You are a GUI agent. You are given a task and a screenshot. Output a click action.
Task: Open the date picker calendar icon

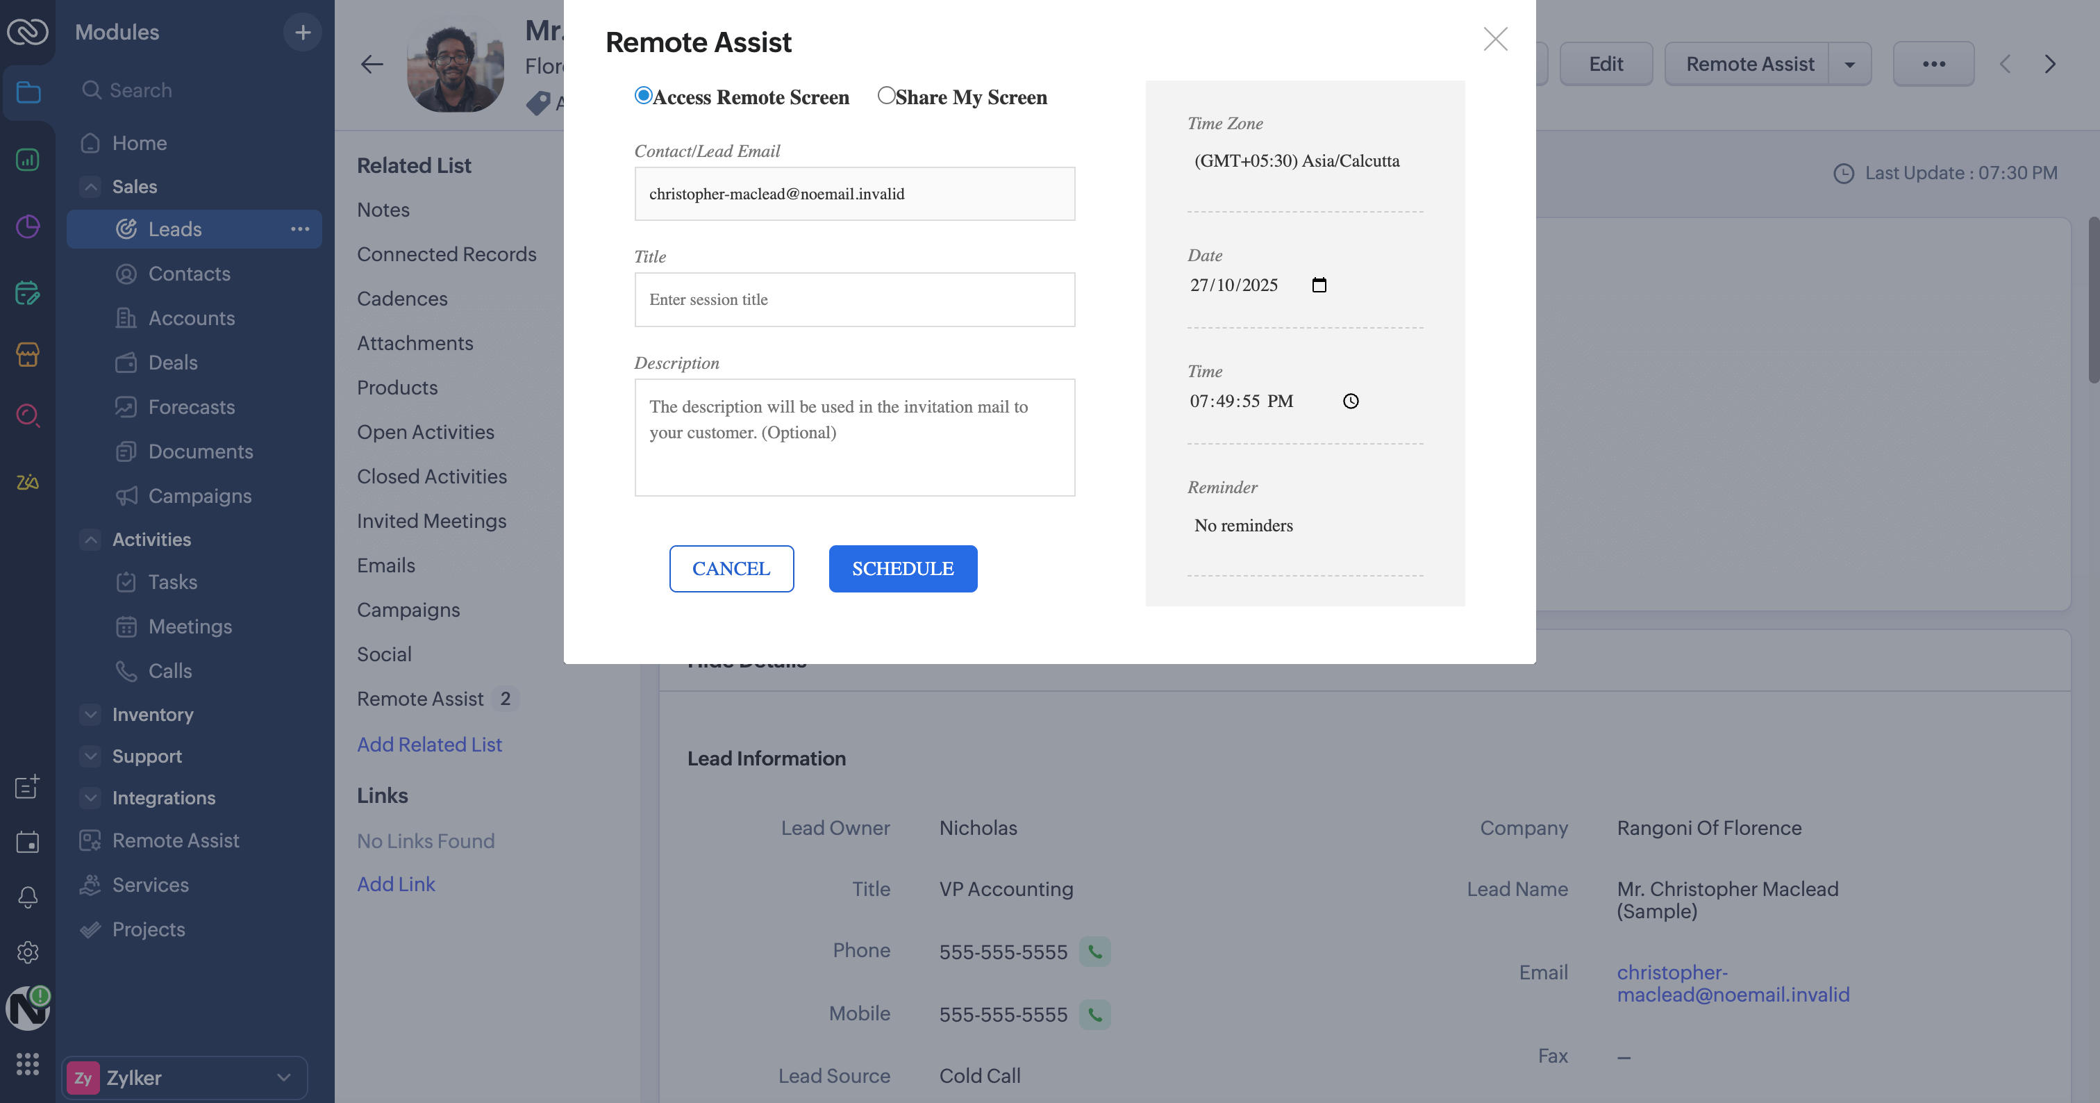1319,285
